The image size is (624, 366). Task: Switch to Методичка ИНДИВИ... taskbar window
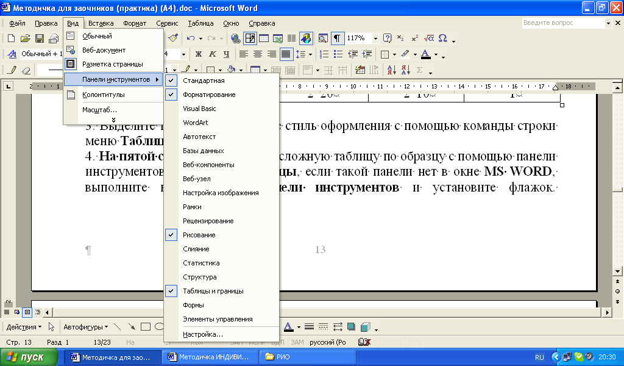(x=209, y=357)
